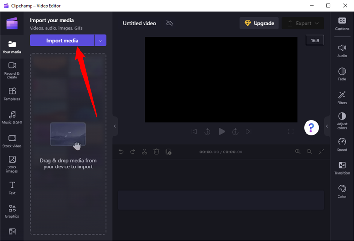Collapse the left media panel
This screenshot has width=354, height=241.
115,126
